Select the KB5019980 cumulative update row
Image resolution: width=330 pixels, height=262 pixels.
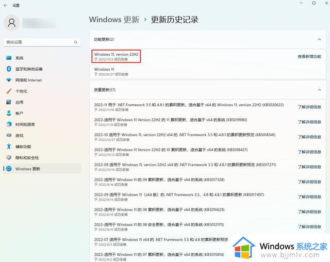(x=208, y=122)
